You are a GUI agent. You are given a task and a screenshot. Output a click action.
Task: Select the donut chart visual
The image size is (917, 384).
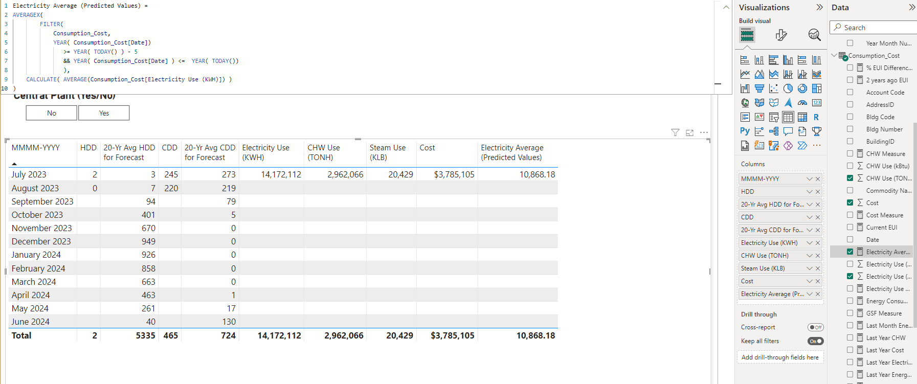point(802,88)
